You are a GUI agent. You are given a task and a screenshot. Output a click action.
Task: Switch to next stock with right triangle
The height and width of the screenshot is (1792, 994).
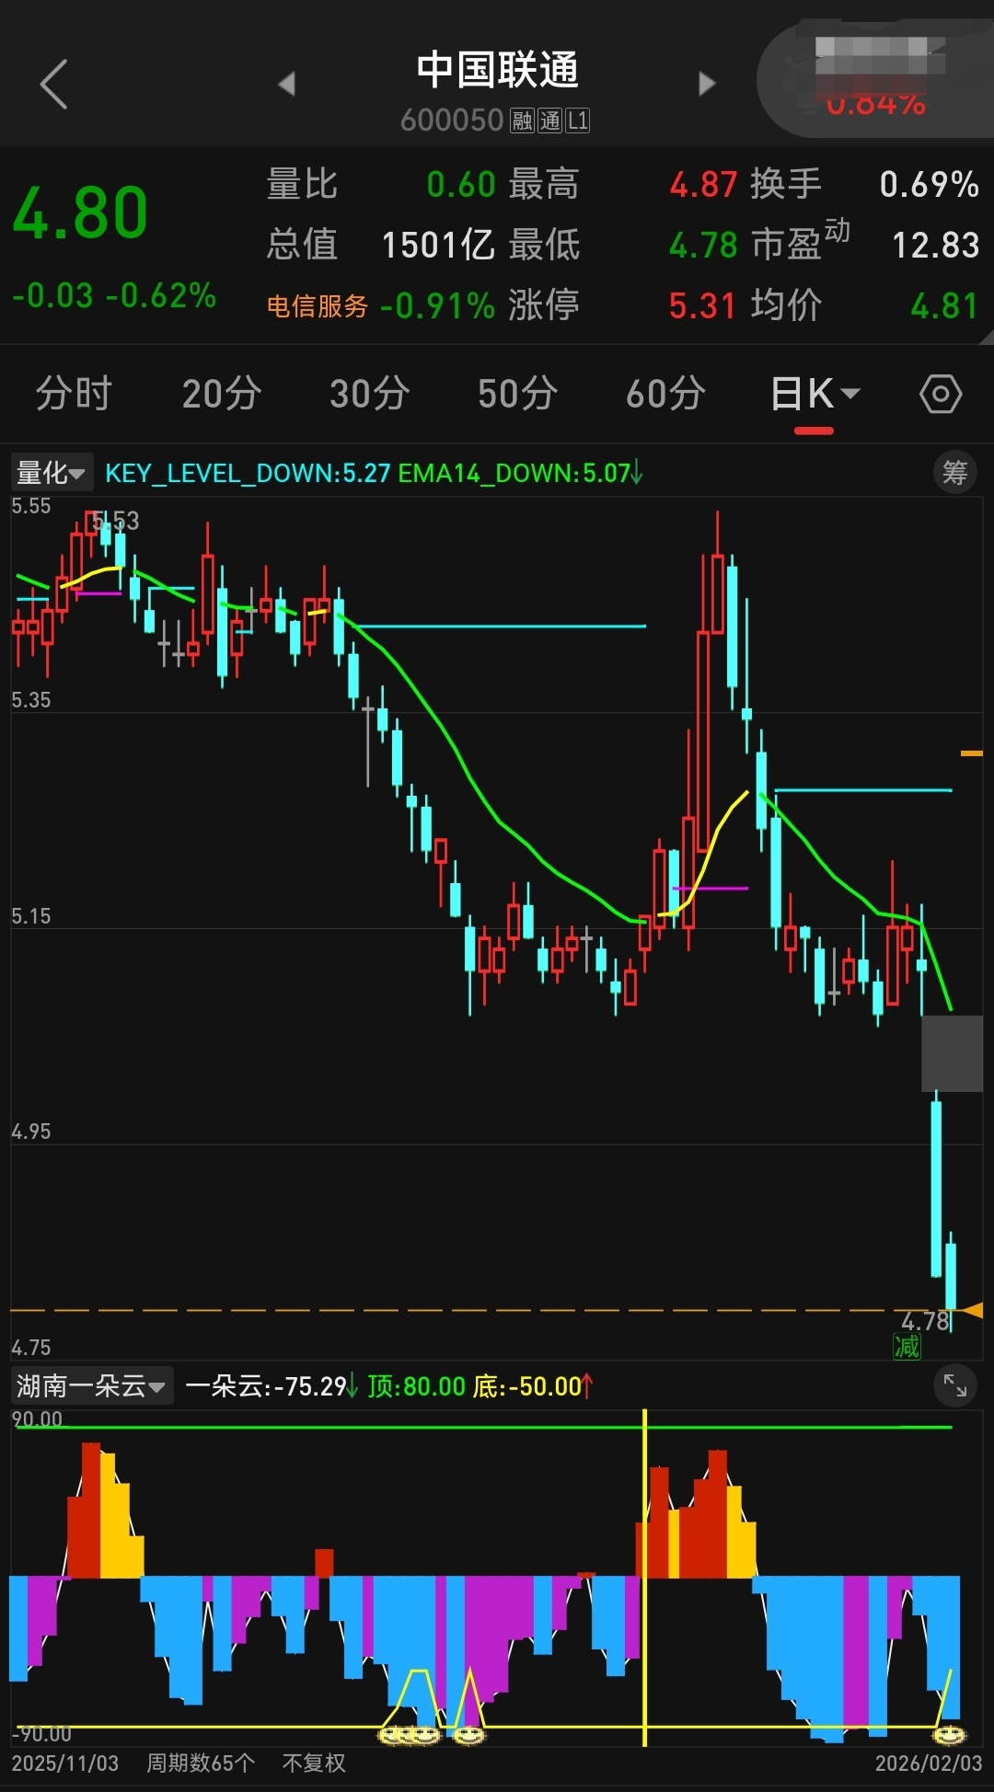[707, 84]
